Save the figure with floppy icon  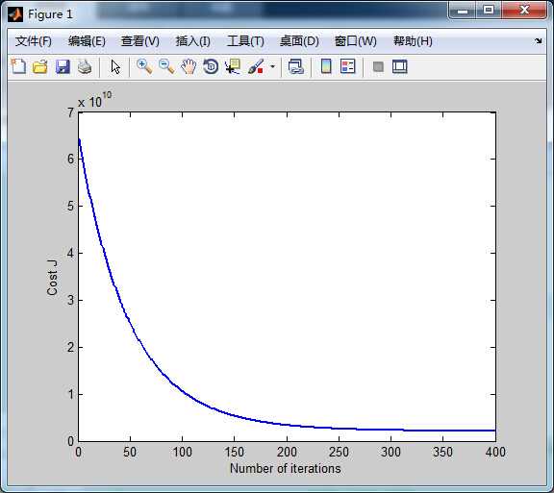coord(63,66)
